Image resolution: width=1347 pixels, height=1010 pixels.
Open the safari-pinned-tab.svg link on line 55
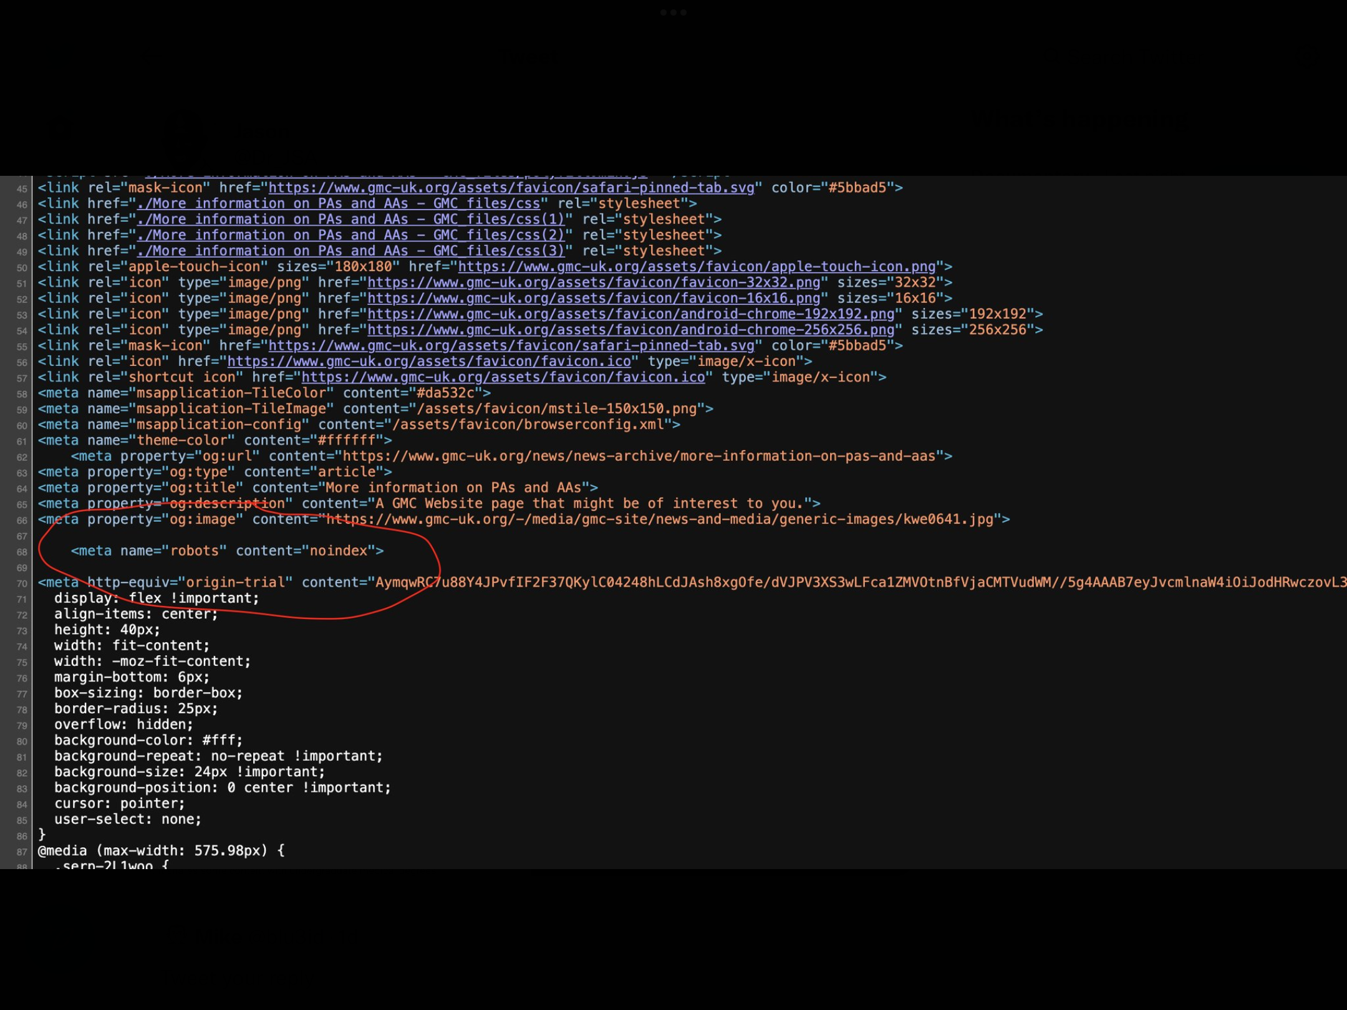click(511, 345)
